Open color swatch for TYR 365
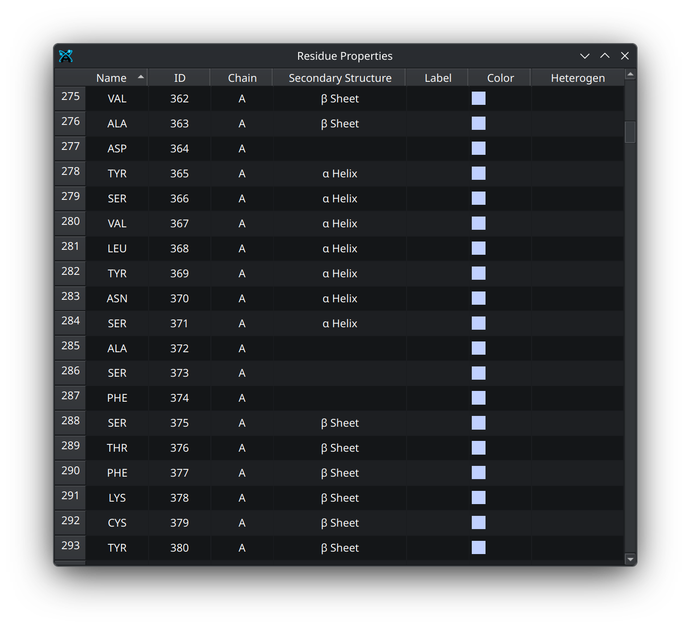Screen dimensions: 691x630 coord(478,173)
